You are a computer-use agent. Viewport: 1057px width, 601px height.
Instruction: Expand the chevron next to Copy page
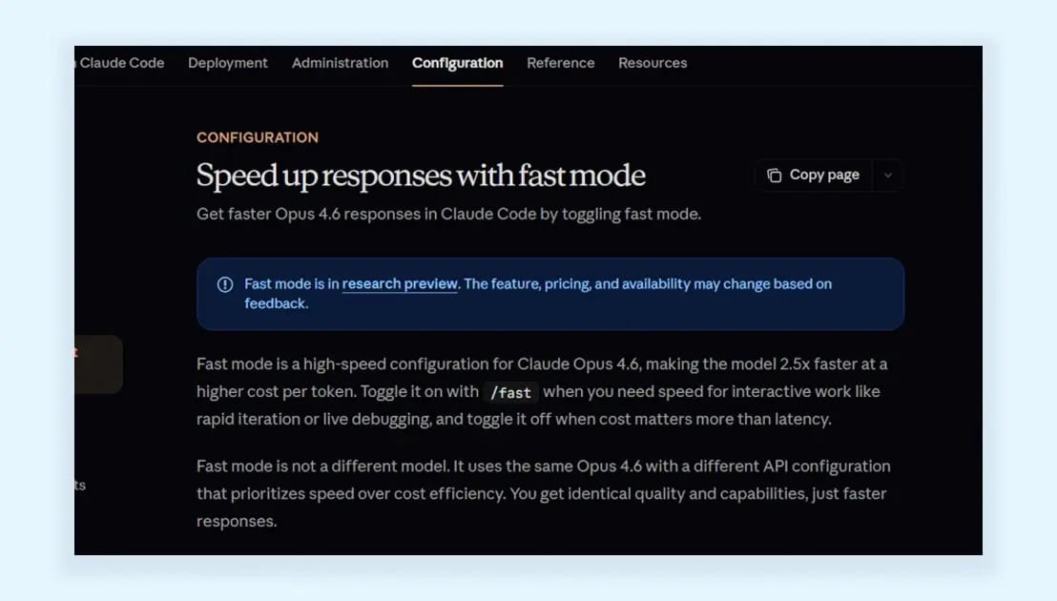[x=888, y=176]
